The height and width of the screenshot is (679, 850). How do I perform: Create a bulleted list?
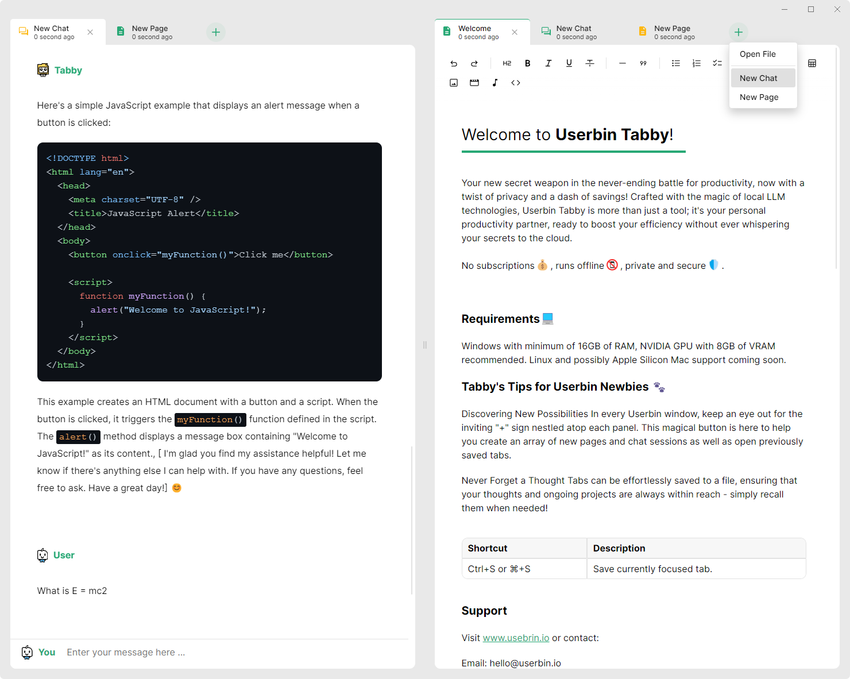click(x=676, y=63)
